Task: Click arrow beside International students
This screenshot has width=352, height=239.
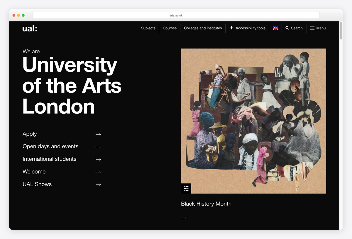Action: [x=98, y=160]
